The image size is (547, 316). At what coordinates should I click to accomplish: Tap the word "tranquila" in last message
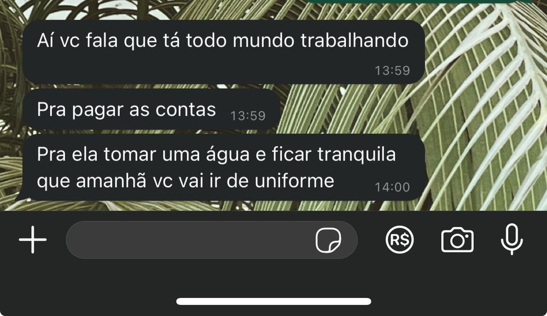[357, 155]
